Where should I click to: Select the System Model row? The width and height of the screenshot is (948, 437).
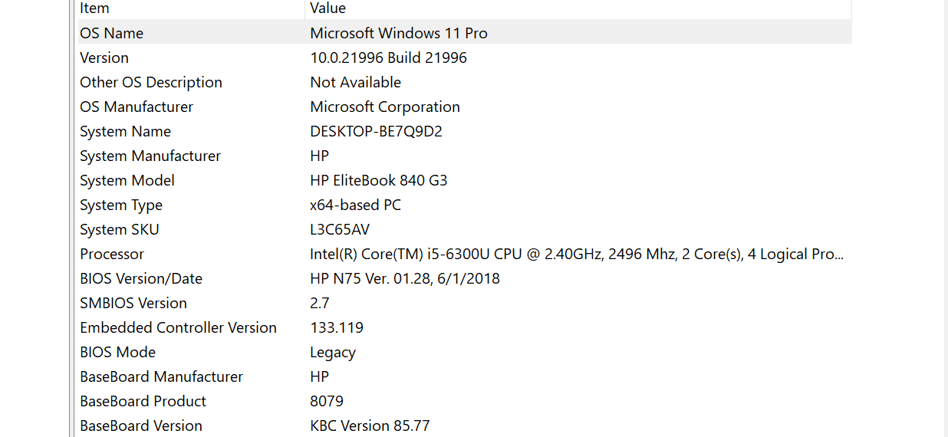pyautogui.click(x=127, y=180)
